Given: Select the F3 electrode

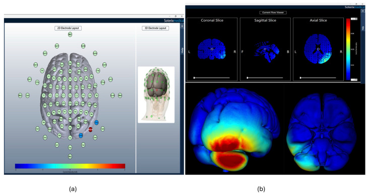Looking at the screenshot, I should click(x=59, y=79).
